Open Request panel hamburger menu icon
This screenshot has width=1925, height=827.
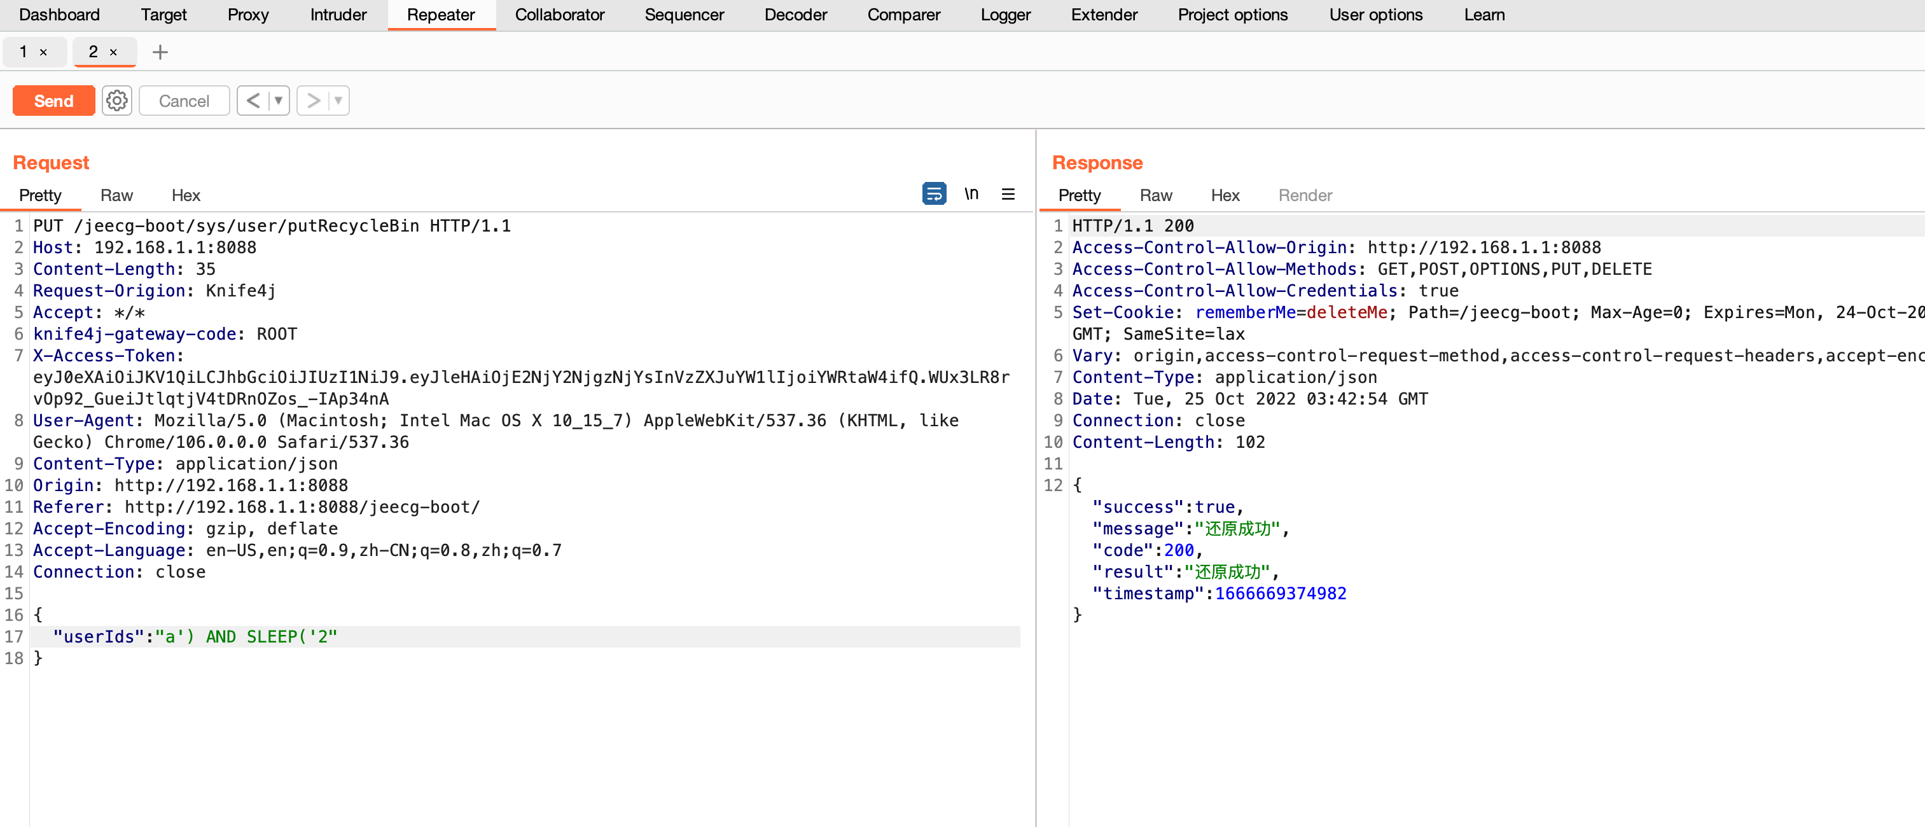1007,194
